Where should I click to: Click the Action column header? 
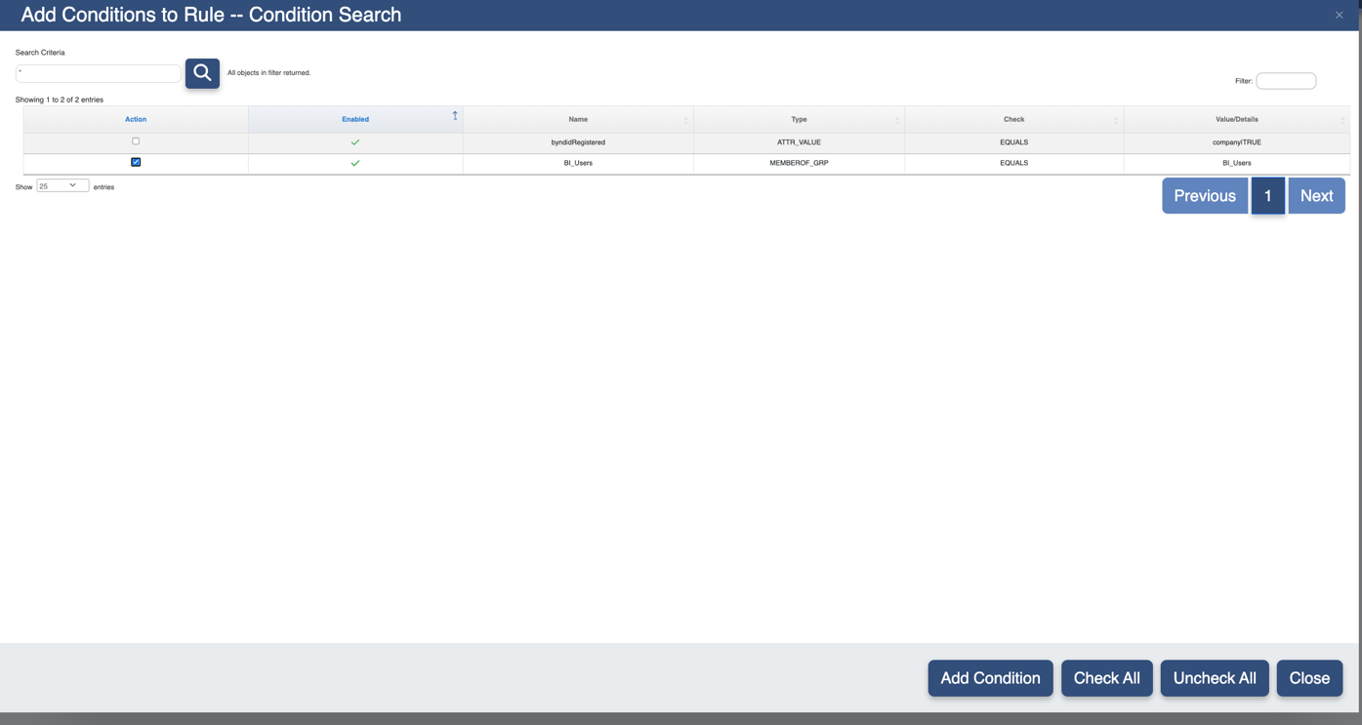pyautogui.click(x=136, y=119)
